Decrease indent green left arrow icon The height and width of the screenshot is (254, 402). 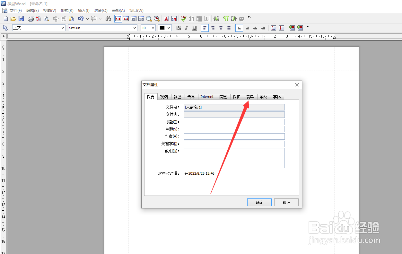pos(292,28)
